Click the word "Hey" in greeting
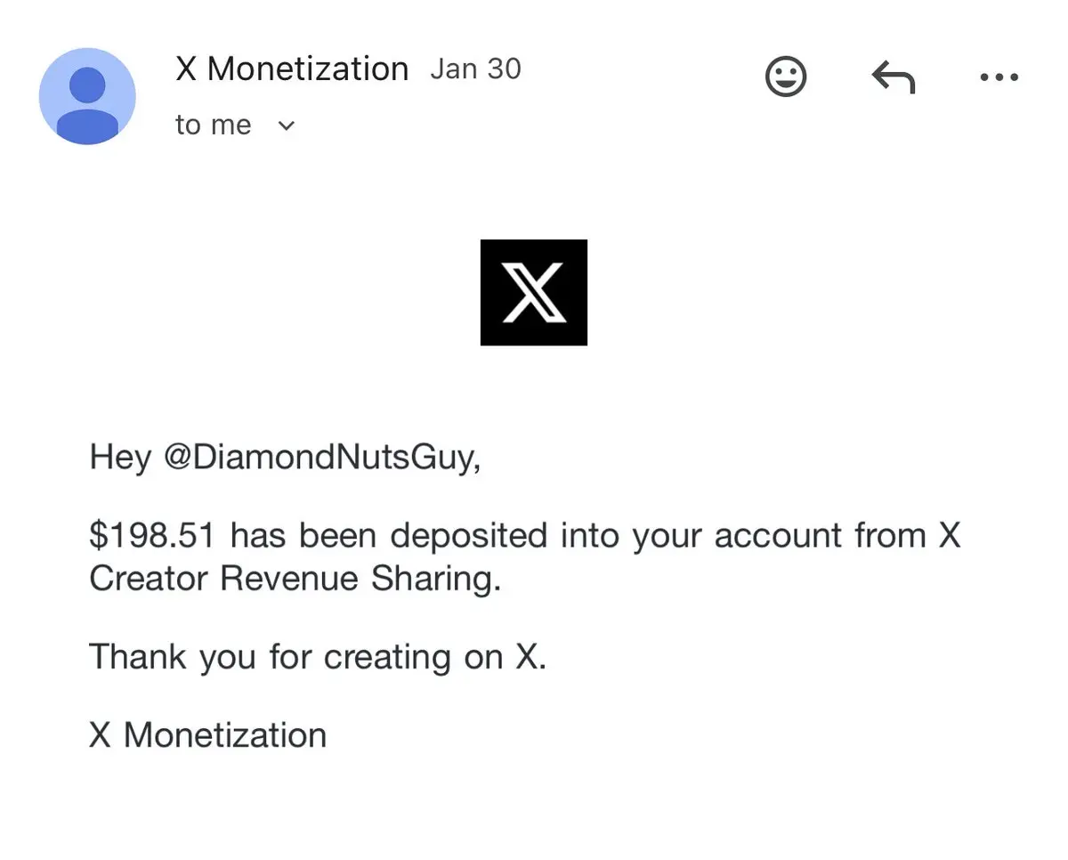This screenshot has height=860, width=1068. coord(120,458)
